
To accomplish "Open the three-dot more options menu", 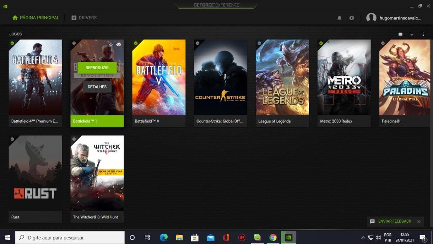I will pyautogui.click(x=423, y=34).
